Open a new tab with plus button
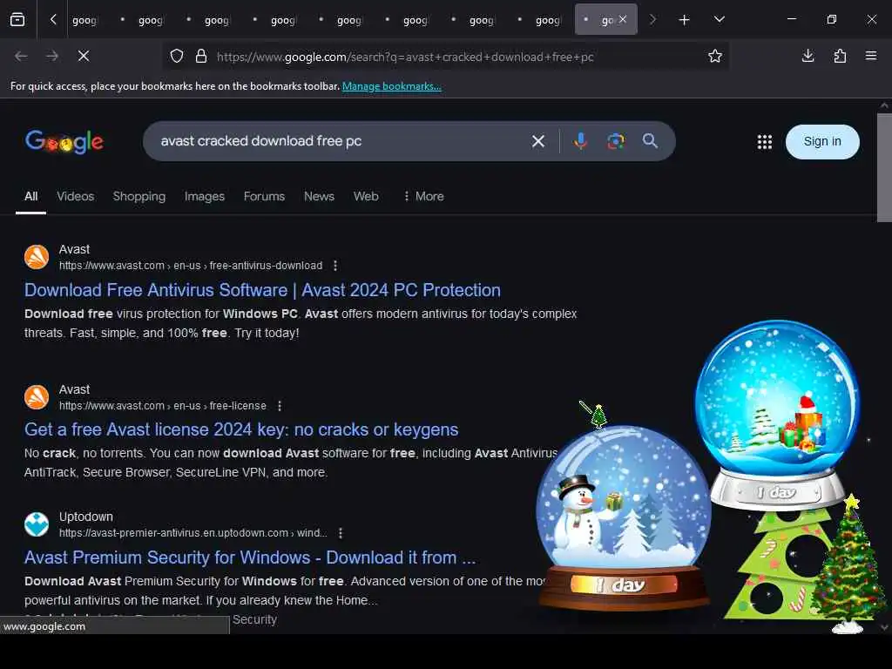This screenshot has height=669, width=892. 685,20
